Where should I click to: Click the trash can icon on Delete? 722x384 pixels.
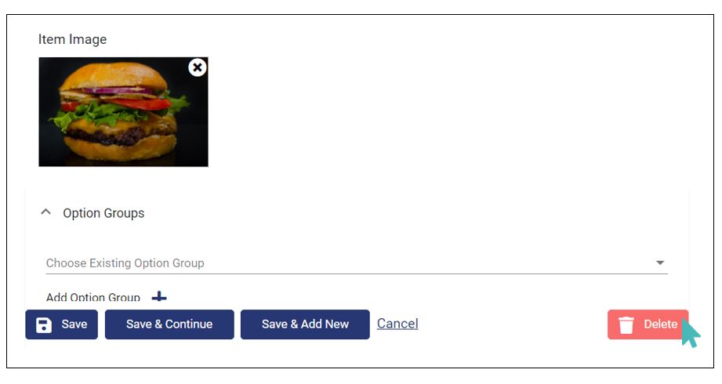[x=626, y=324]
